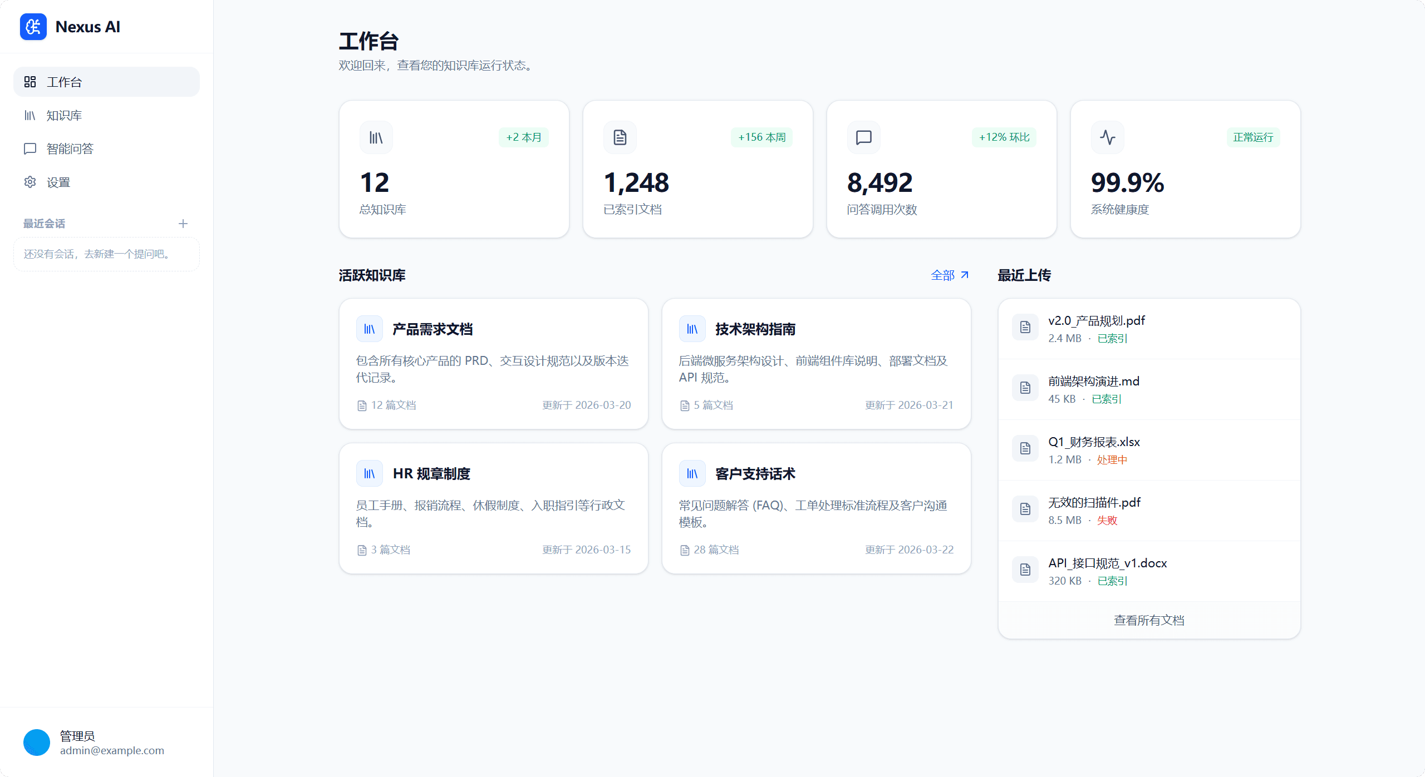Click the file icon of 无效的扫描件.pdf
This screenshot has height=777, width=1425.
[1025, 509]
